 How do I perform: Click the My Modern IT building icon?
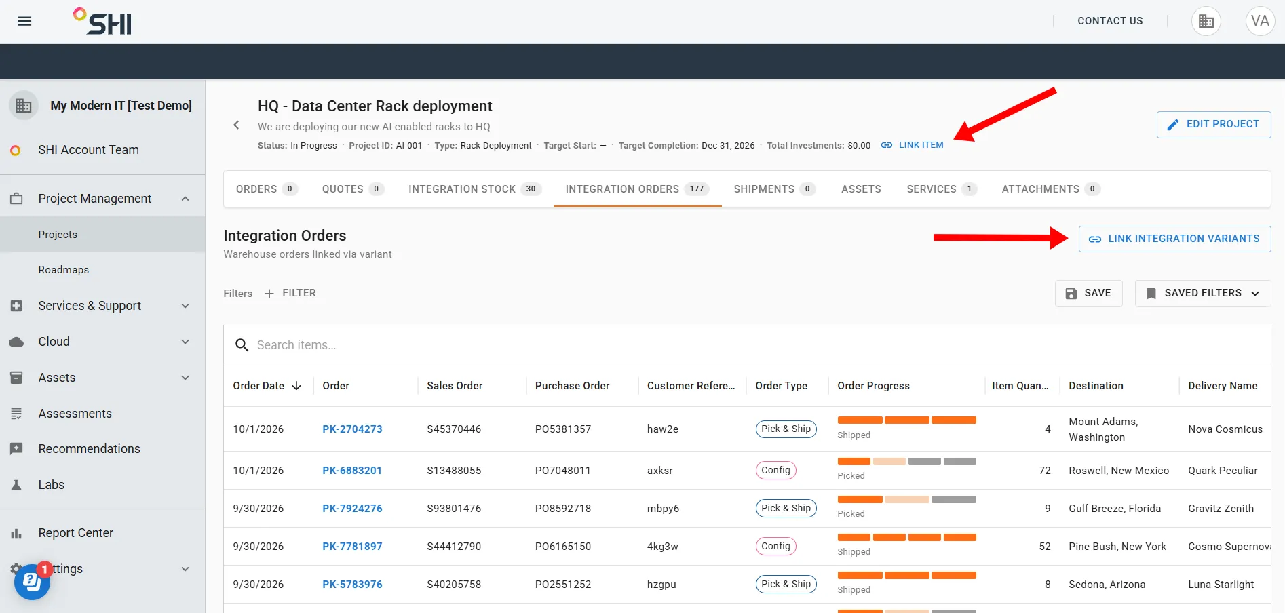24,106
